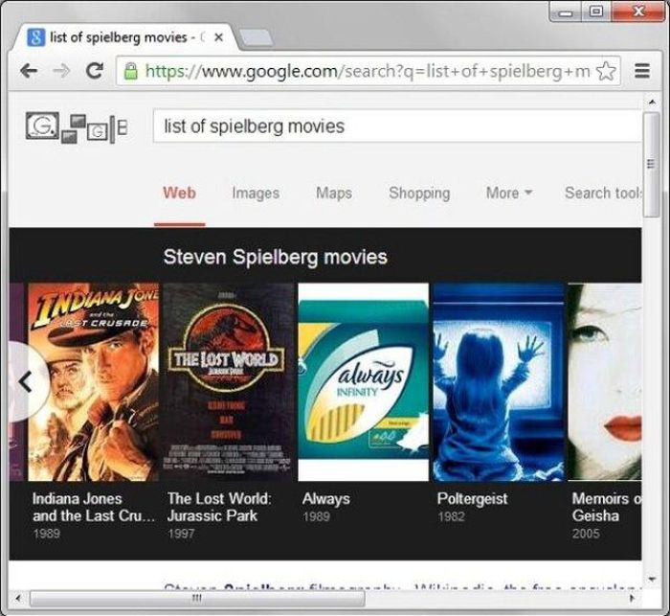Screen dimensions: 670x616
Task: Reload the page with refresh icon
Action: point(94,71)
